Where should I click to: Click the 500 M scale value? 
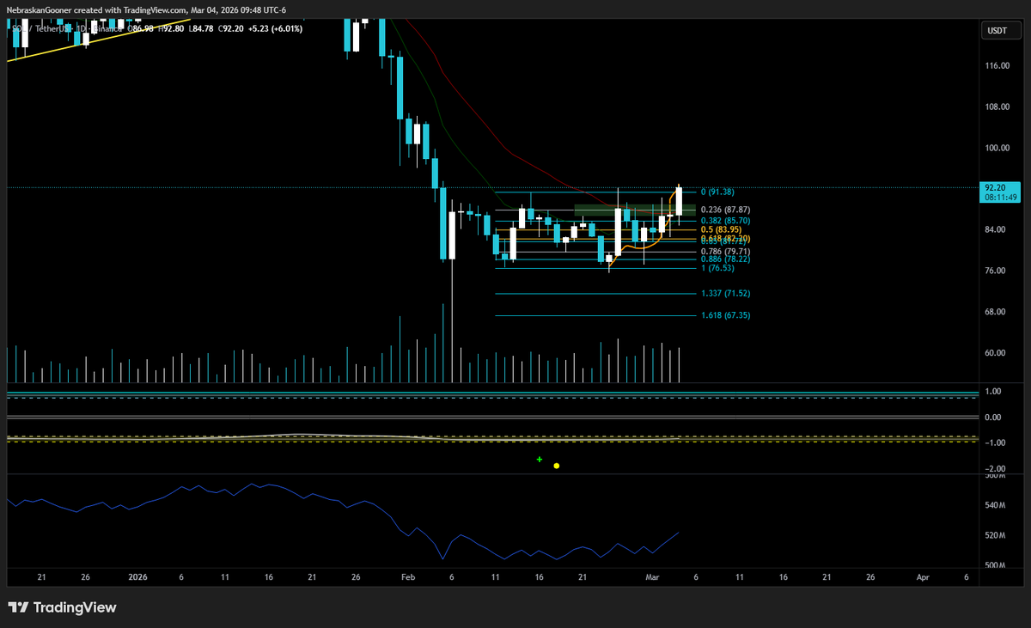(x=997, y=565)
